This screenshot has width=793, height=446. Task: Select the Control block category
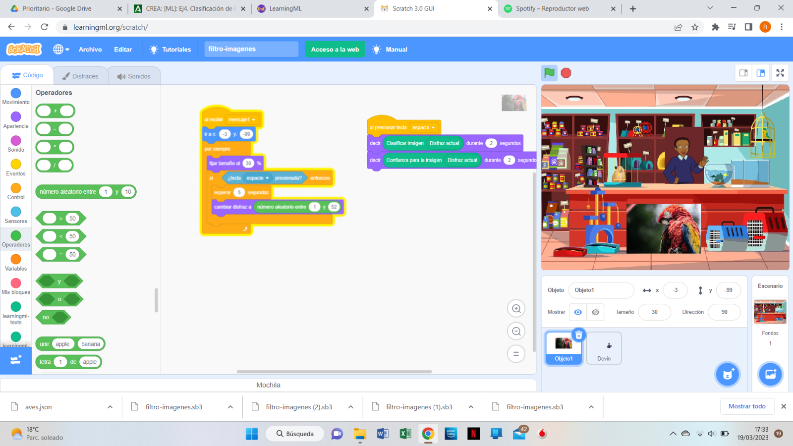[x=16, y=191]
